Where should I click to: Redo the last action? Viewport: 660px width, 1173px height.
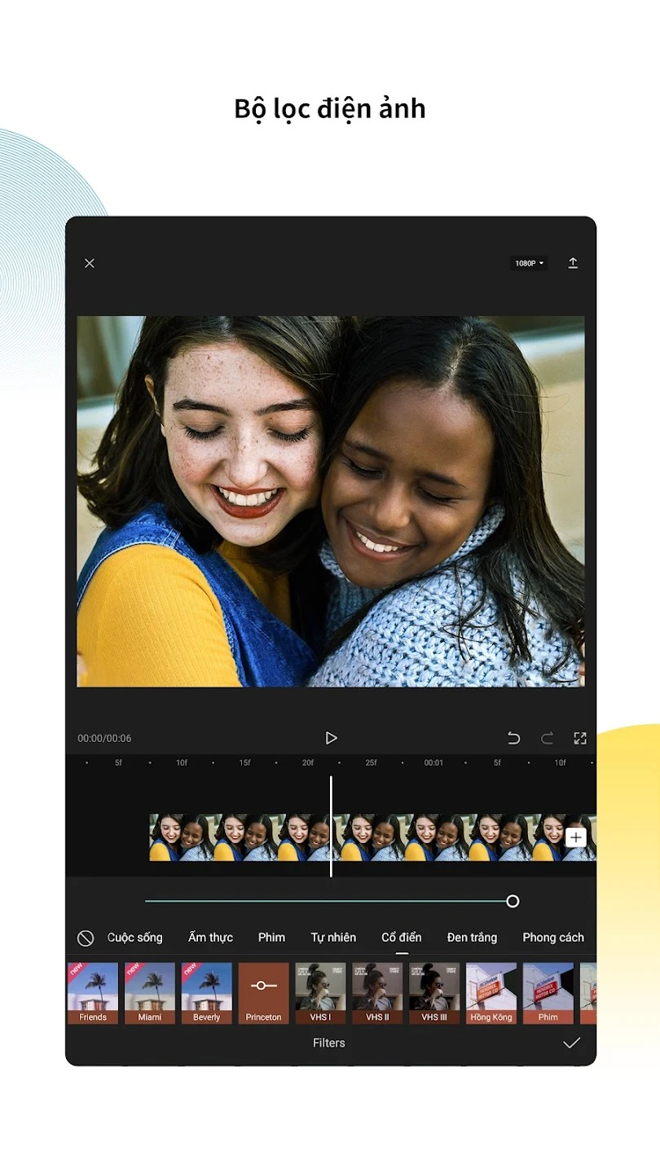point(547,738)
